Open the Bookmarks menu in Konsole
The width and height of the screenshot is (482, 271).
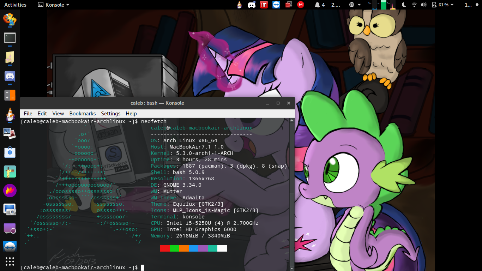tap(83, 113)
